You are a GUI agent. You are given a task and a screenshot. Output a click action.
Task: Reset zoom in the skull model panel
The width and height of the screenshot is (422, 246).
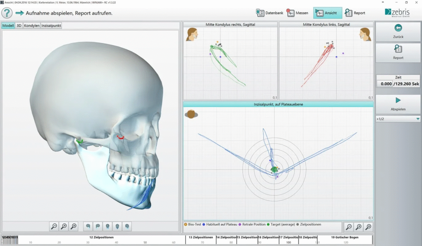[x=74, y=226]
